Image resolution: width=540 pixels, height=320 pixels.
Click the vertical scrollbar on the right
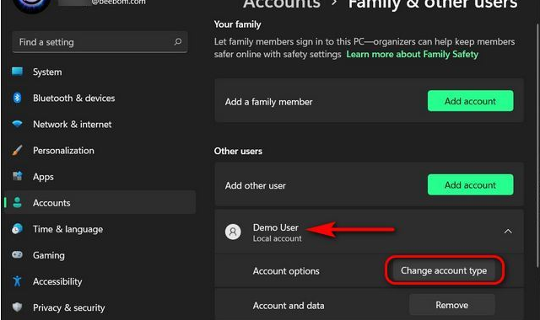click(537, 144)
